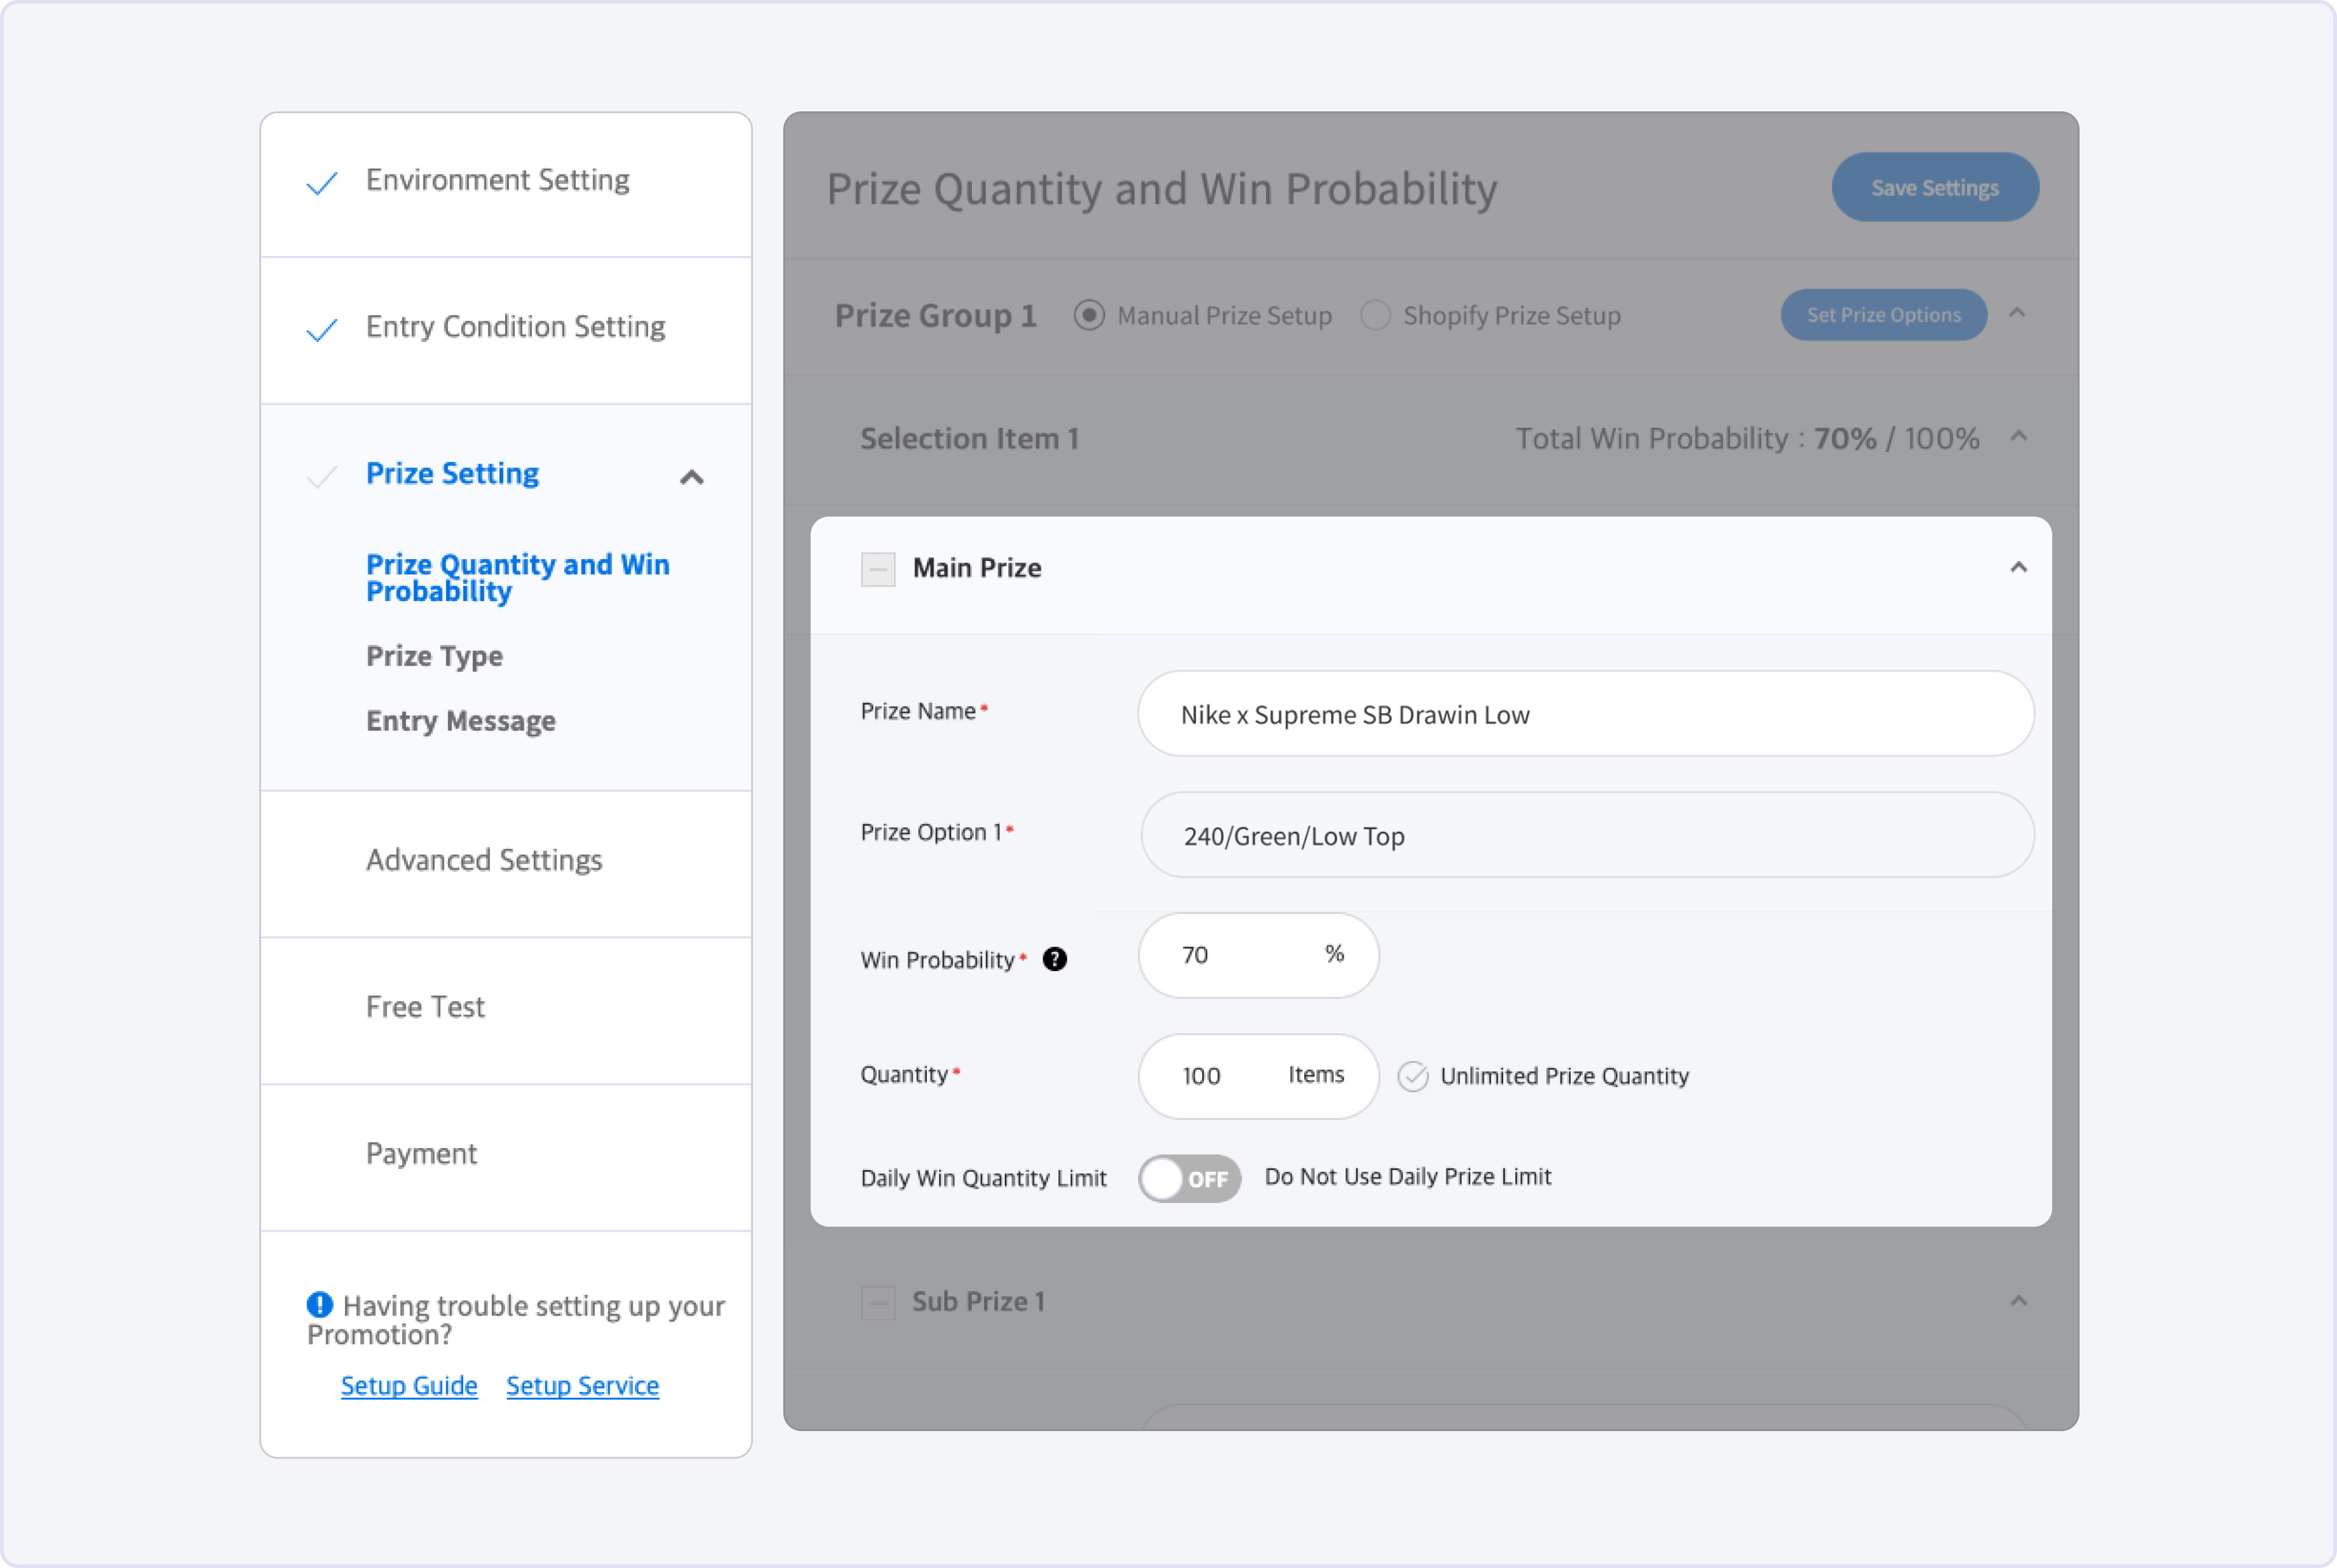Check Unlimited Prize Quantity option

(1412, 1076)
